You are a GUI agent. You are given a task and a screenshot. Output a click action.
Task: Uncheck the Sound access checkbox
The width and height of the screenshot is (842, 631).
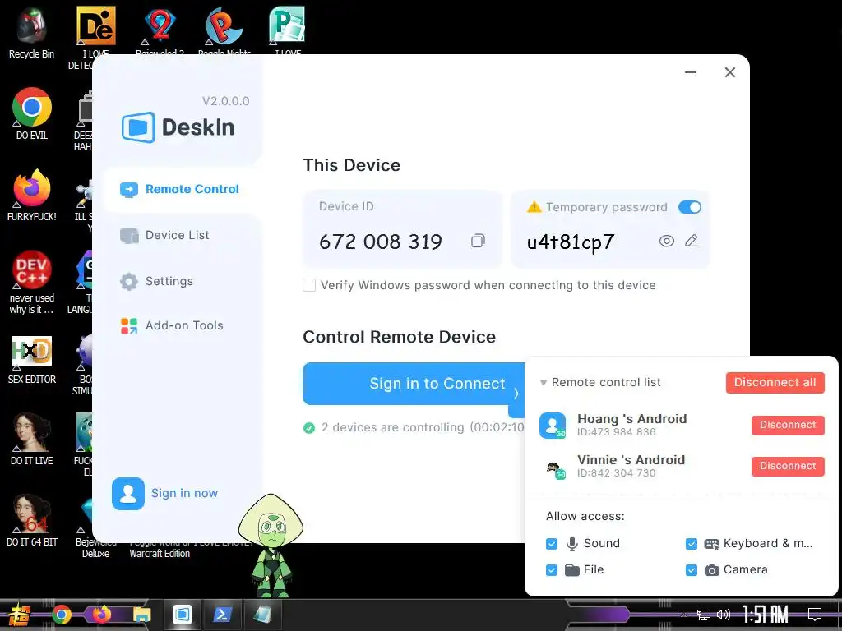point(552,544)
